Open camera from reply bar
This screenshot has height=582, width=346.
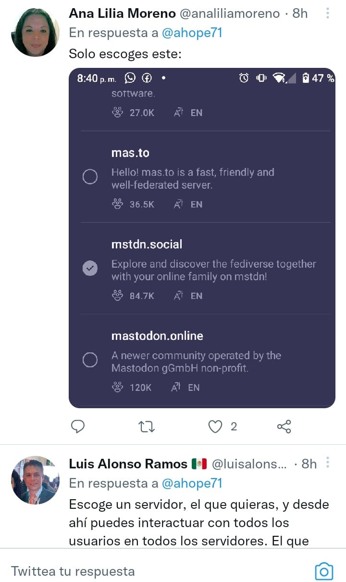tap(324, 571)
